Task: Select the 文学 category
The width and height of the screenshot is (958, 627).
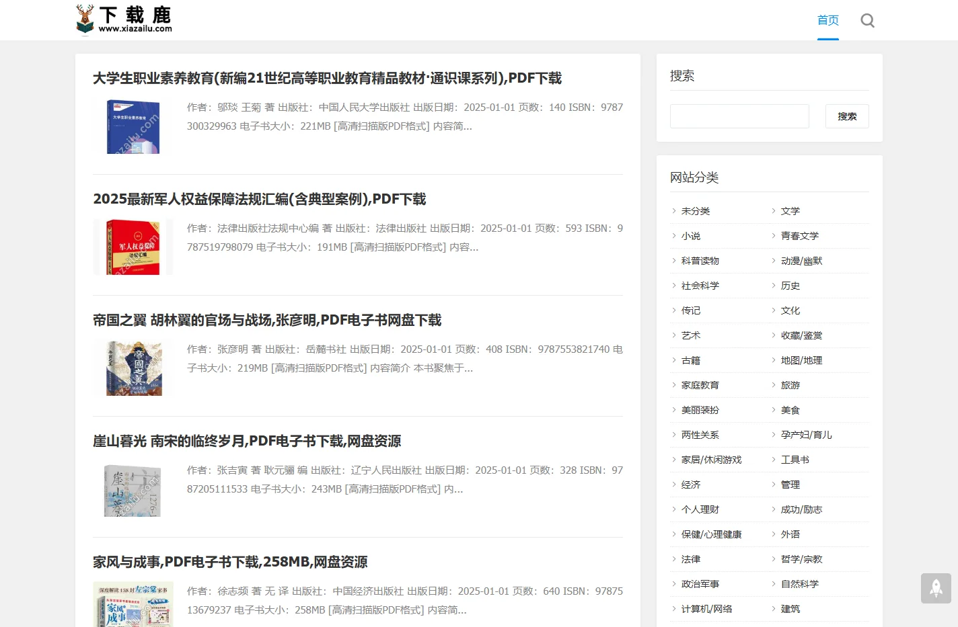Action: [790, 211]
